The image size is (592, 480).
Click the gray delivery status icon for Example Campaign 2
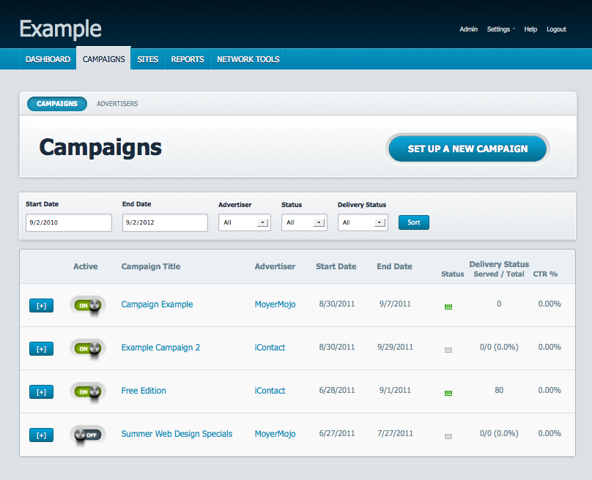point(448,350)
